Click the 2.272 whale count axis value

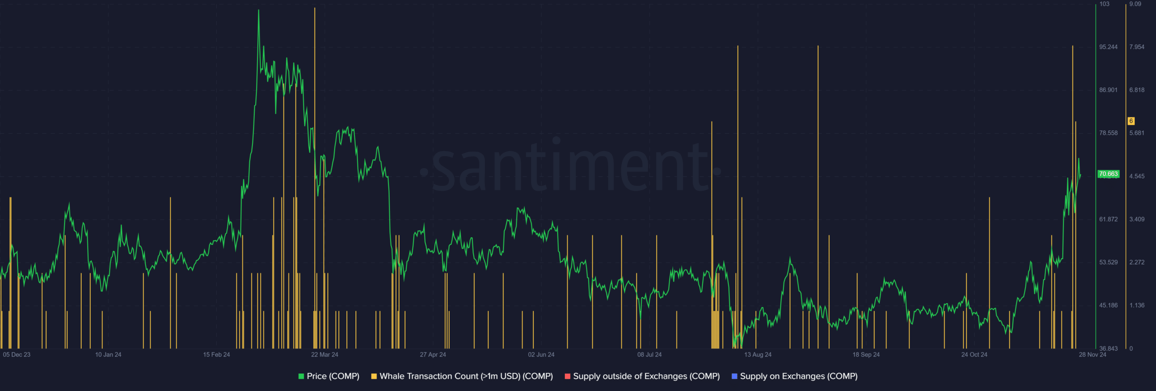1137,262
